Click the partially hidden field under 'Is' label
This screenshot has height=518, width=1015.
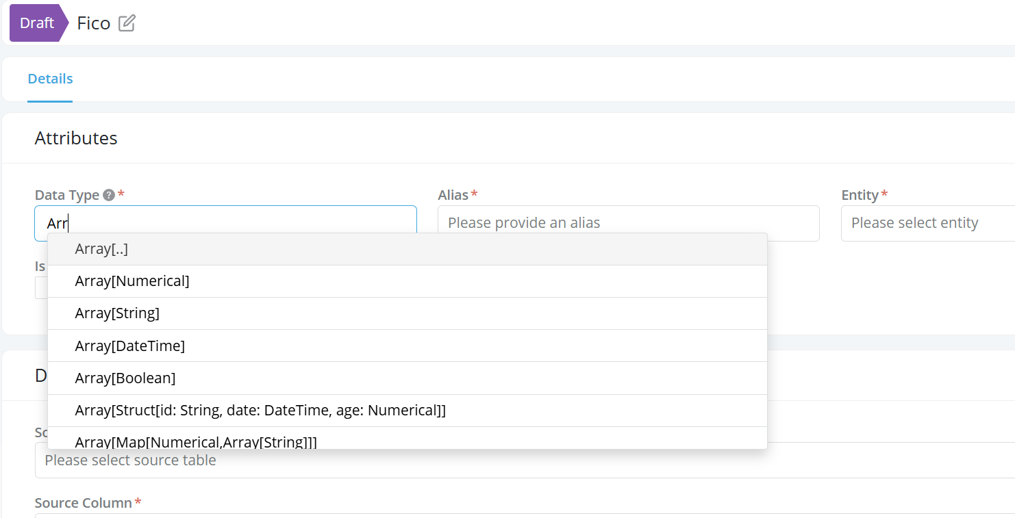coord(40,288)
